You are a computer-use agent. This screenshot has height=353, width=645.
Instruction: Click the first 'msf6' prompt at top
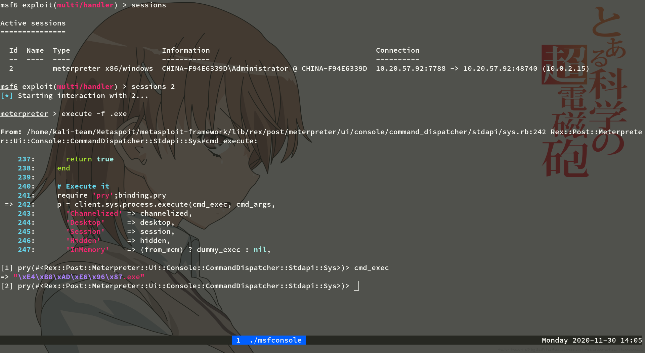coord(9,5)
